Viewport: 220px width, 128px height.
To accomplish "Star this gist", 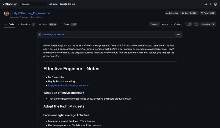I will tap(185, 13).
